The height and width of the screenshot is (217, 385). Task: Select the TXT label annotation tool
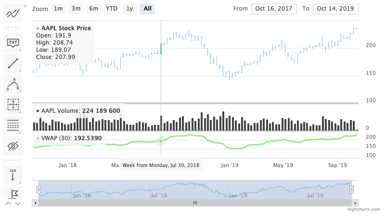pyautogui.click(x=13, y=43)
